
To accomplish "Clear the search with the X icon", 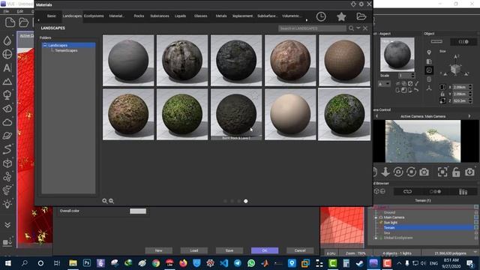I will (365, 28).
